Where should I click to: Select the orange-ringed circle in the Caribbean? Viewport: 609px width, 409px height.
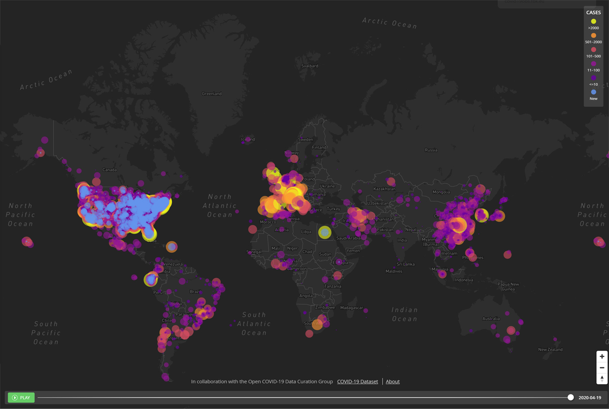pos(172,247)
